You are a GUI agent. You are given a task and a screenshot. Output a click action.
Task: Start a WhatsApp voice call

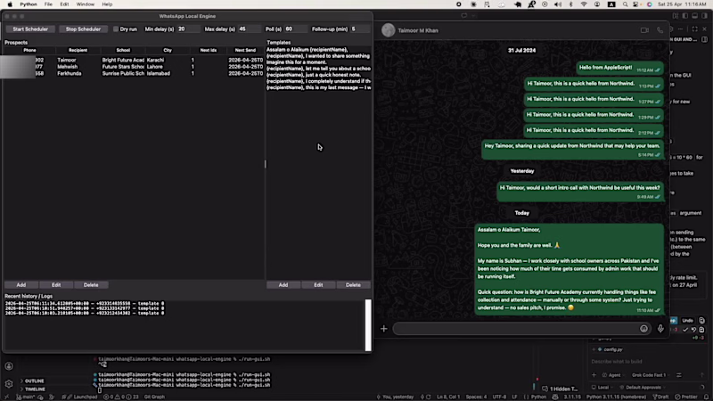click(x=660, y=30)
